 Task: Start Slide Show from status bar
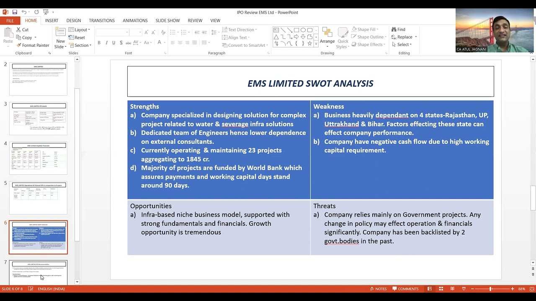(x=464, y=289)
